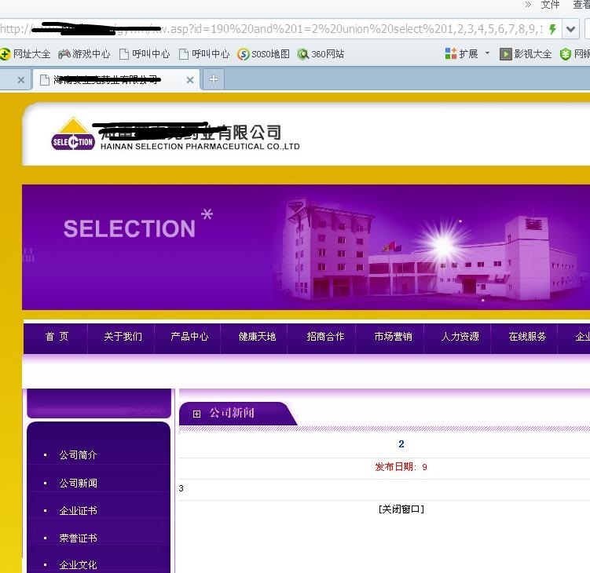590x573 pixels.
Task: Open 关于我们 navigation item
Action: point(123,337)
